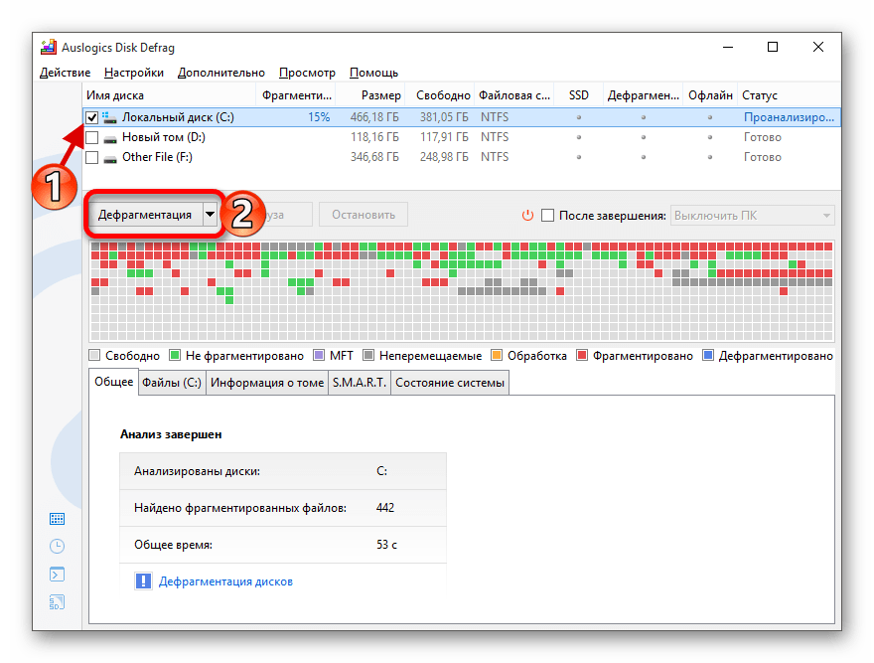Screen dimensions: 874x663
Task: Click the Анализ завершен heading
Action: (171, 434)
